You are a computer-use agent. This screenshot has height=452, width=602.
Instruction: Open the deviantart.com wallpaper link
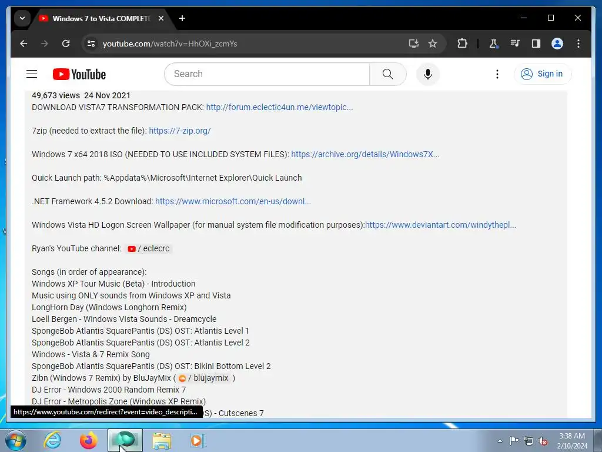(441, 225)
